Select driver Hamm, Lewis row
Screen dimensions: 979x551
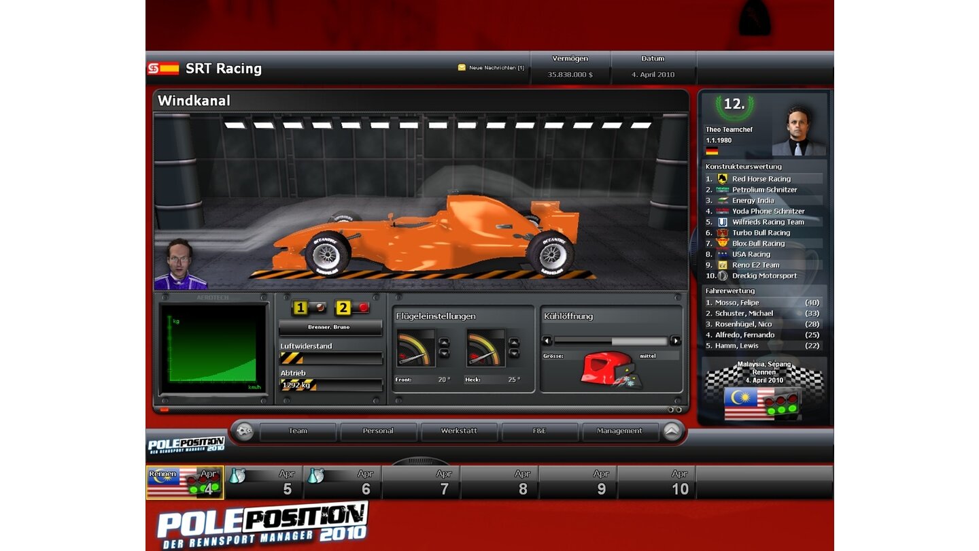pos(763,346)
